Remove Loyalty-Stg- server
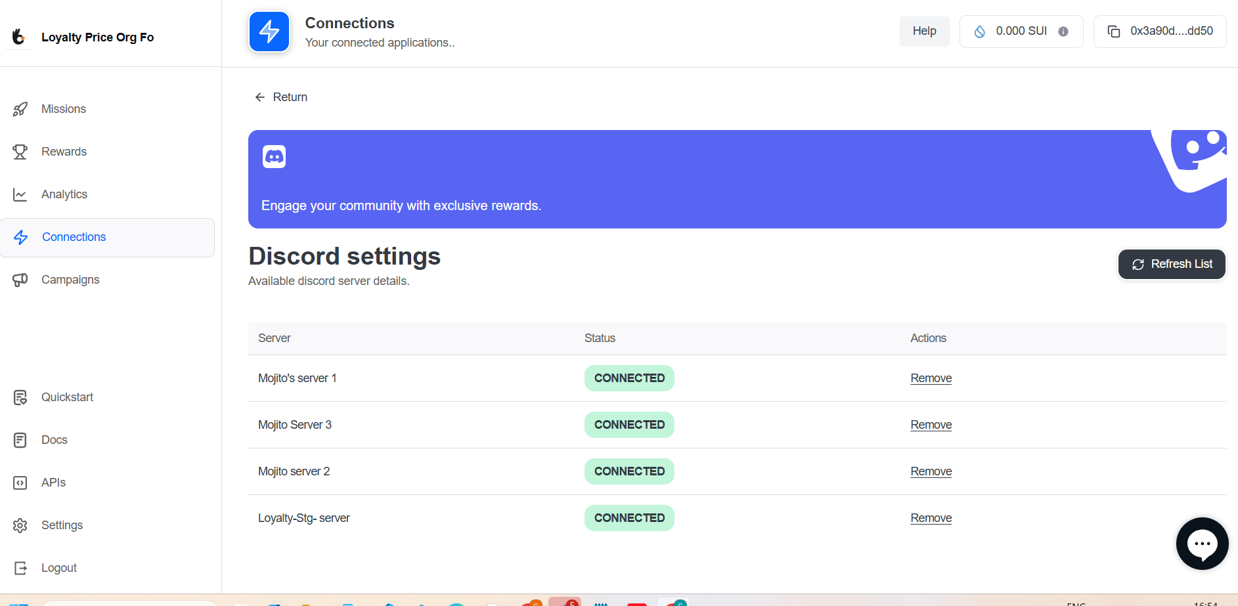Image resolution: width=1238 pixels, height=606 pixels. coord(931,518)
